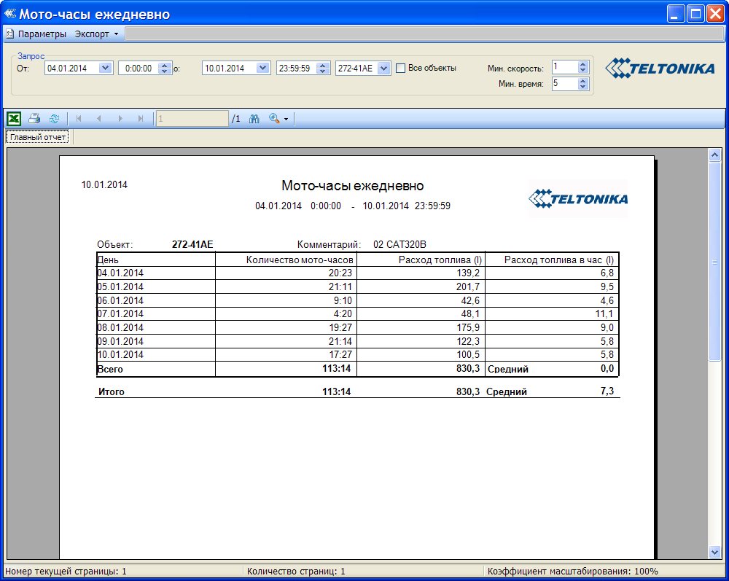Screen dimensions: 729x581
Task: Open the Экспорт menu
Action: click(93, 34)
